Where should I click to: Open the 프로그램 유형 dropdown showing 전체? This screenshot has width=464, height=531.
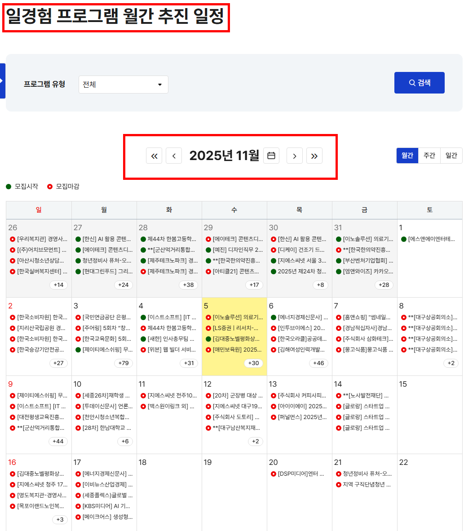pos(124,85)
